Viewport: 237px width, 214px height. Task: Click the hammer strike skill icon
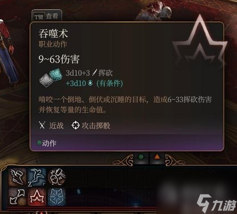click(x=57, y=177)
